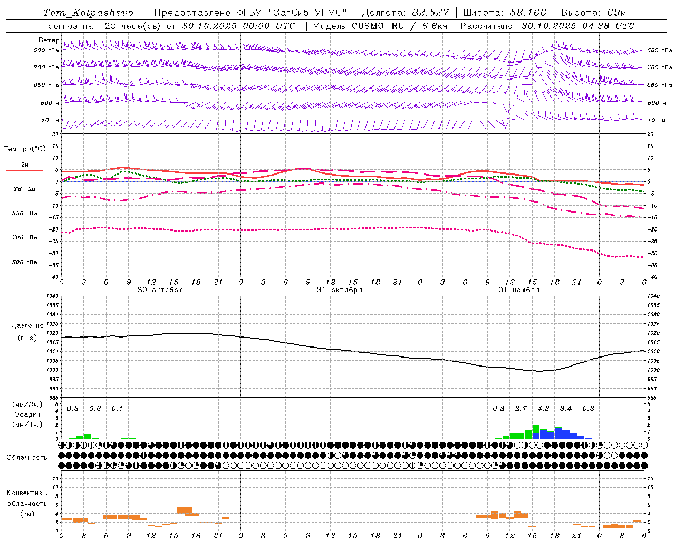This screenshot has height=540, width=675.
Task: Click the model name COSMO-RU / 6.6км
Action: 399,26
